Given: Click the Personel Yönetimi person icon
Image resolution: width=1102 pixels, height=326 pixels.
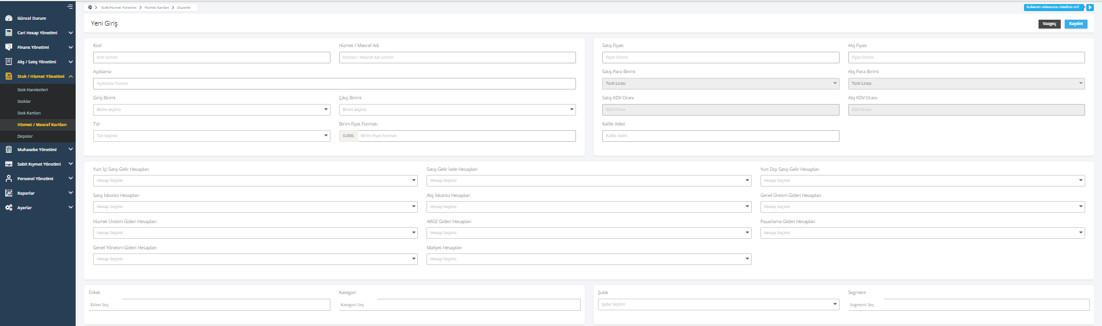Looking at the screenshot, I should [x=9, y=178].
